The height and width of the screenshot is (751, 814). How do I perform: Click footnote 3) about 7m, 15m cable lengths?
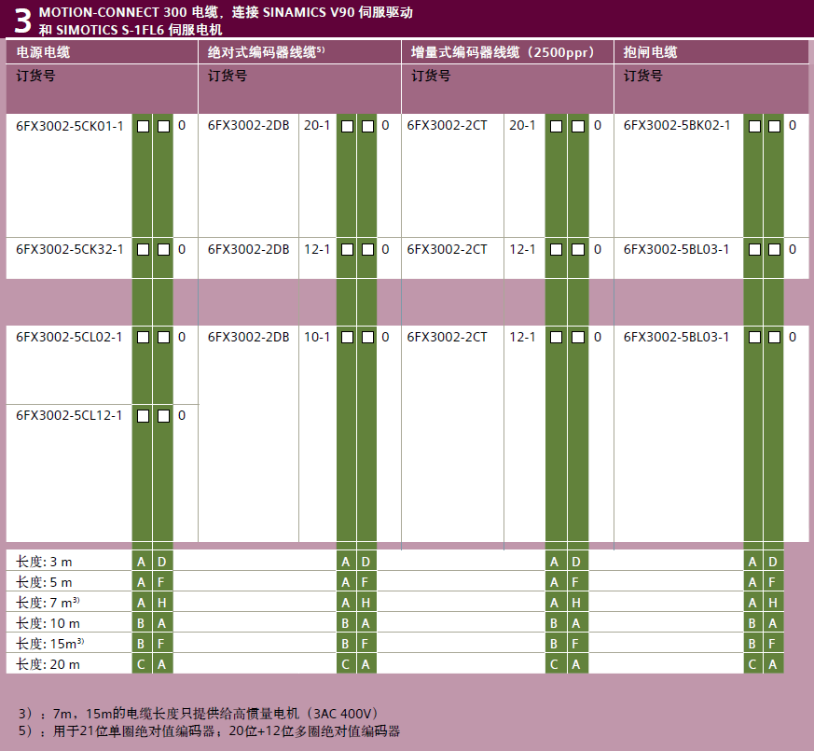(x=198, y=714)
